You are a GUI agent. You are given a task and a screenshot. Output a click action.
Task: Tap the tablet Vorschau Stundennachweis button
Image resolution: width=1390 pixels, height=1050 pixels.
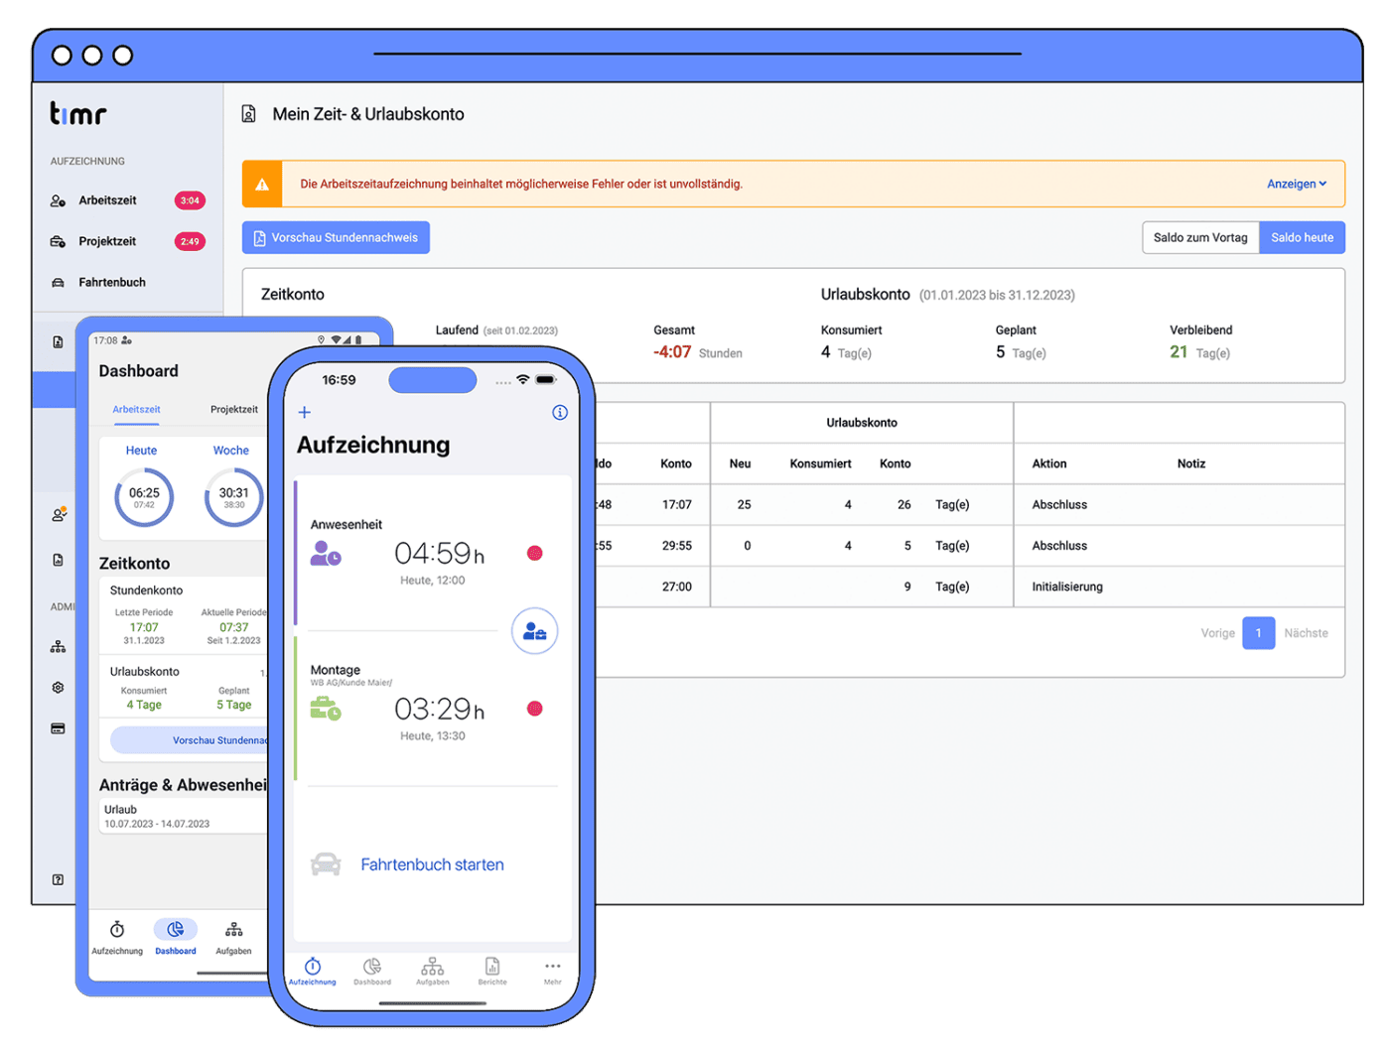pyautogui.click(x=191, y=740)
